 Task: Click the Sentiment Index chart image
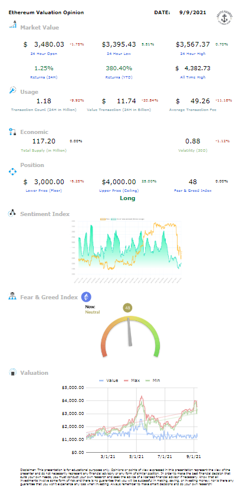pos(129,247)
